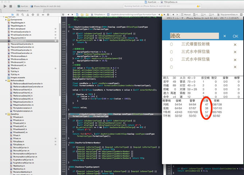Open TShipData.h in navigator

[19, 142]
